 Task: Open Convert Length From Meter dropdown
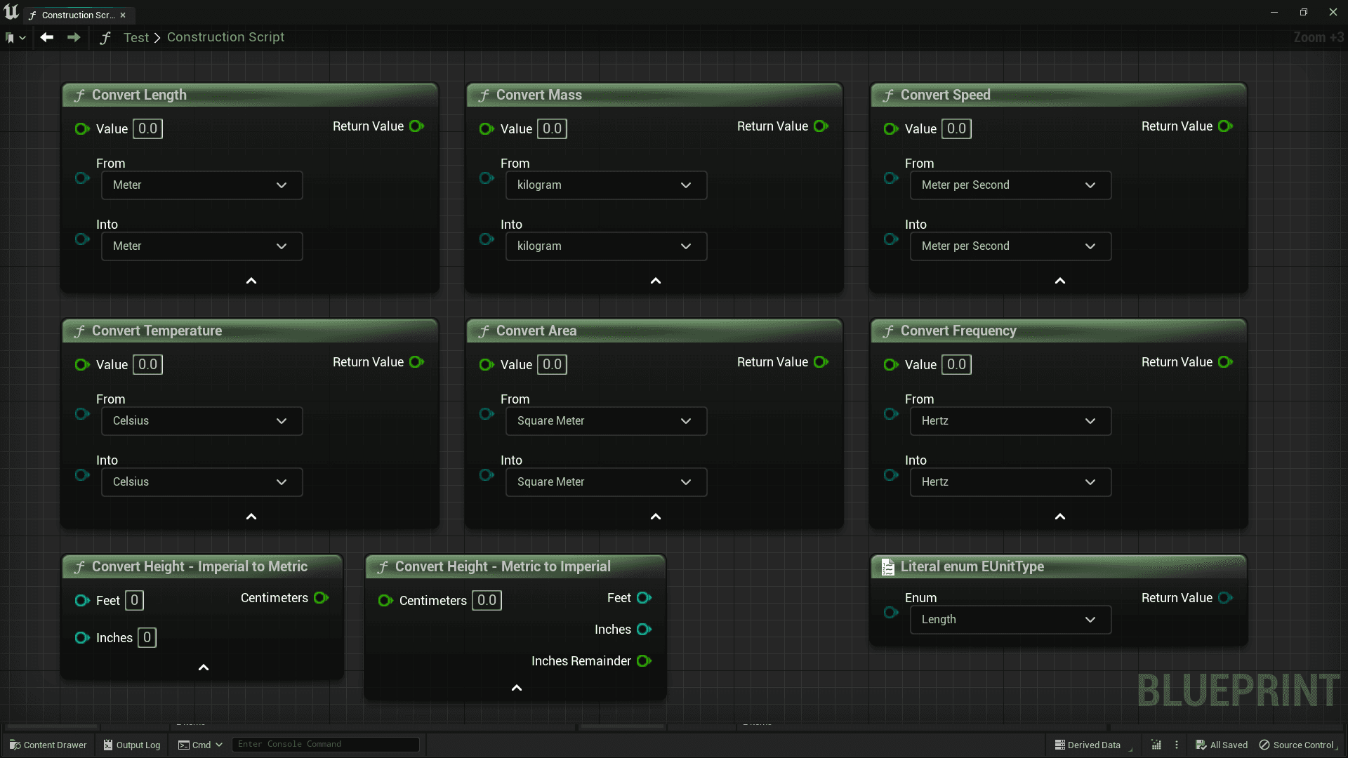click(x=201, y=185)
